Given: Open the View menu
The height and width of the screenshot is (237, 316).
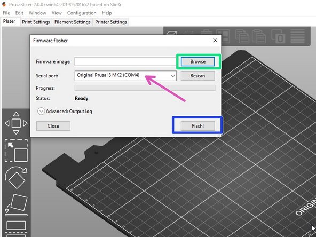Looking at the screenshot, I should click(x=57, y=13).
